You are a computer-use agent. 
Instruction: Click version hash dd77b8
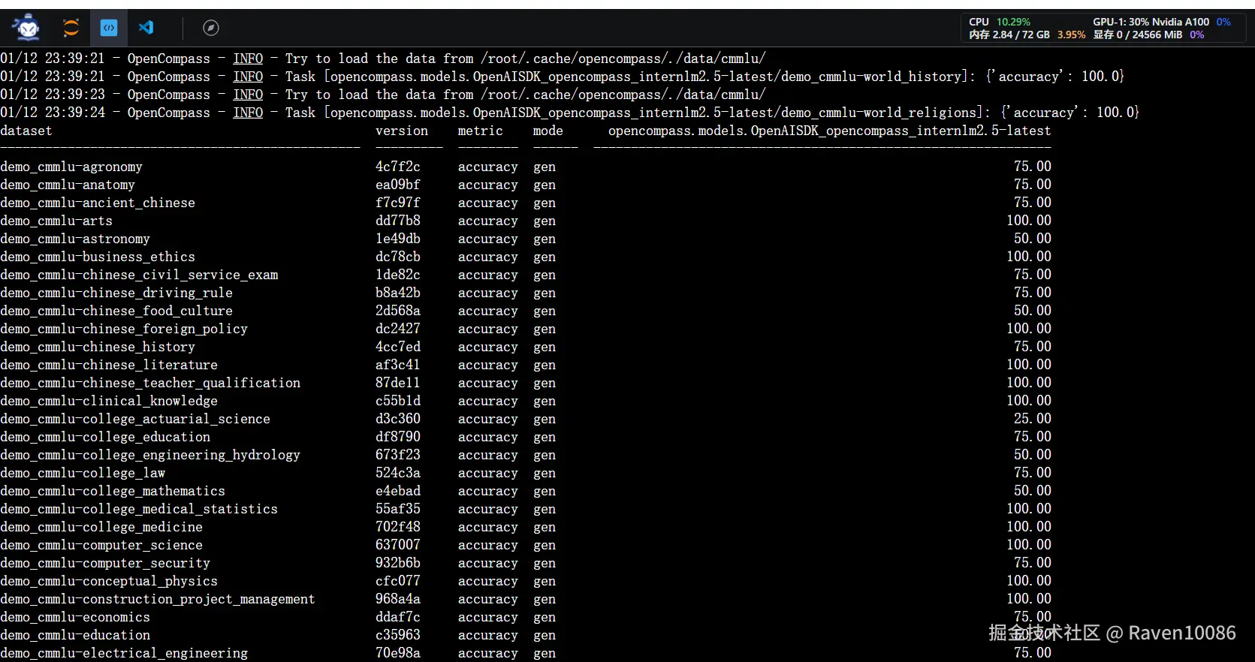tap(398, 221)
